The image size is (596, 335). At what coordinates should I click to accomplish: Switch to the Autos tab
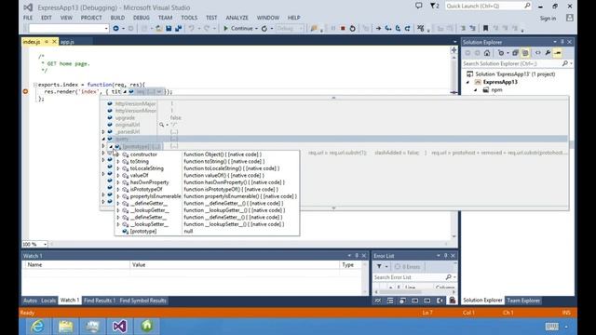tap(30, 301)
